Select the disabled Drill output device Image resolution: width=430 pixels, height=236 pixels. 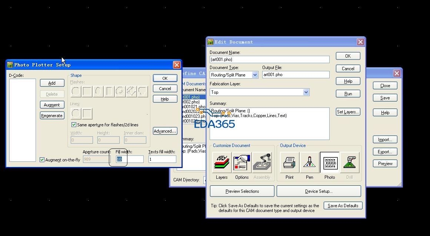tap(350, 163)
